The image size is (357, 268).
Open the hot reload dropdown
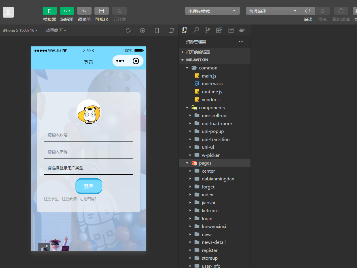coord(56,30)
